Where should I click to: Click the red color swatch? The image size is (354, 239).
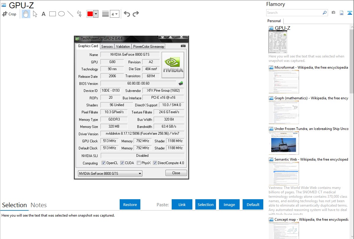click(x=90, y=14)
